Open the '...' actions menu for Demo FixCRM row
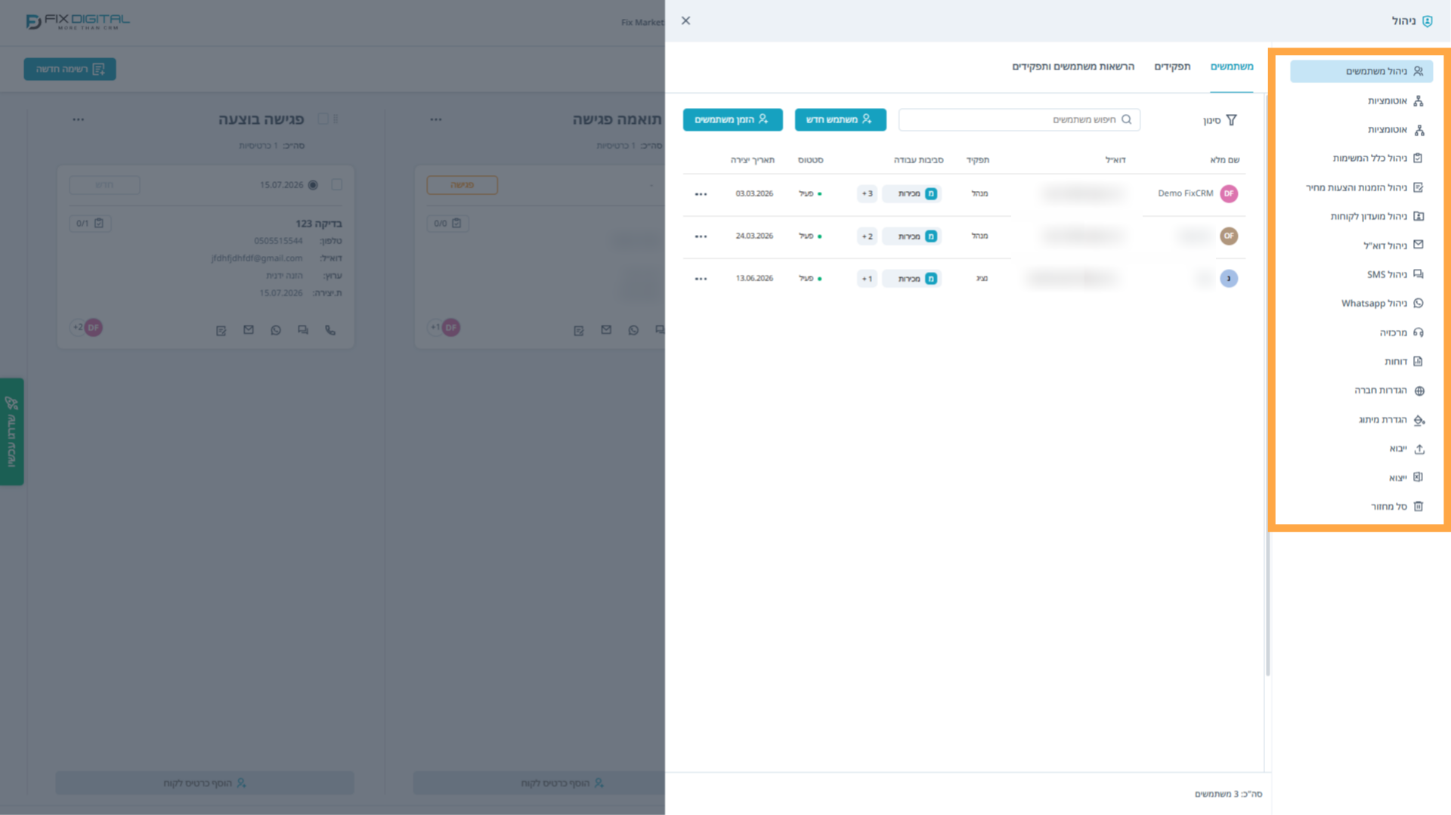 click(x=701, y=194)
